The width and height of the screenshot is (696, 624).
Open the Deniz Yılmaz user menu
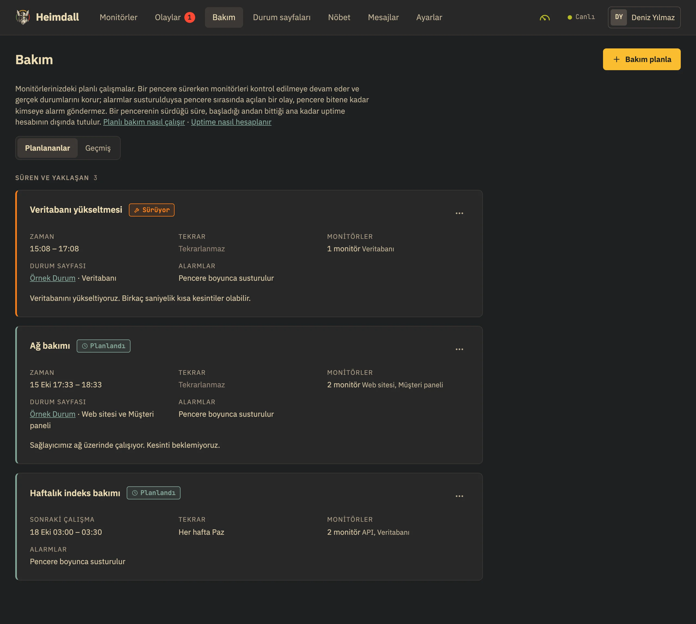click(644, 17)
